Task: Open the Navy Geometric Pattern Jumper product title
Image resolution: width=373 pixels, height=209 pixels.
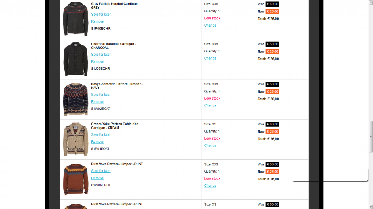Action: point(117,84)
